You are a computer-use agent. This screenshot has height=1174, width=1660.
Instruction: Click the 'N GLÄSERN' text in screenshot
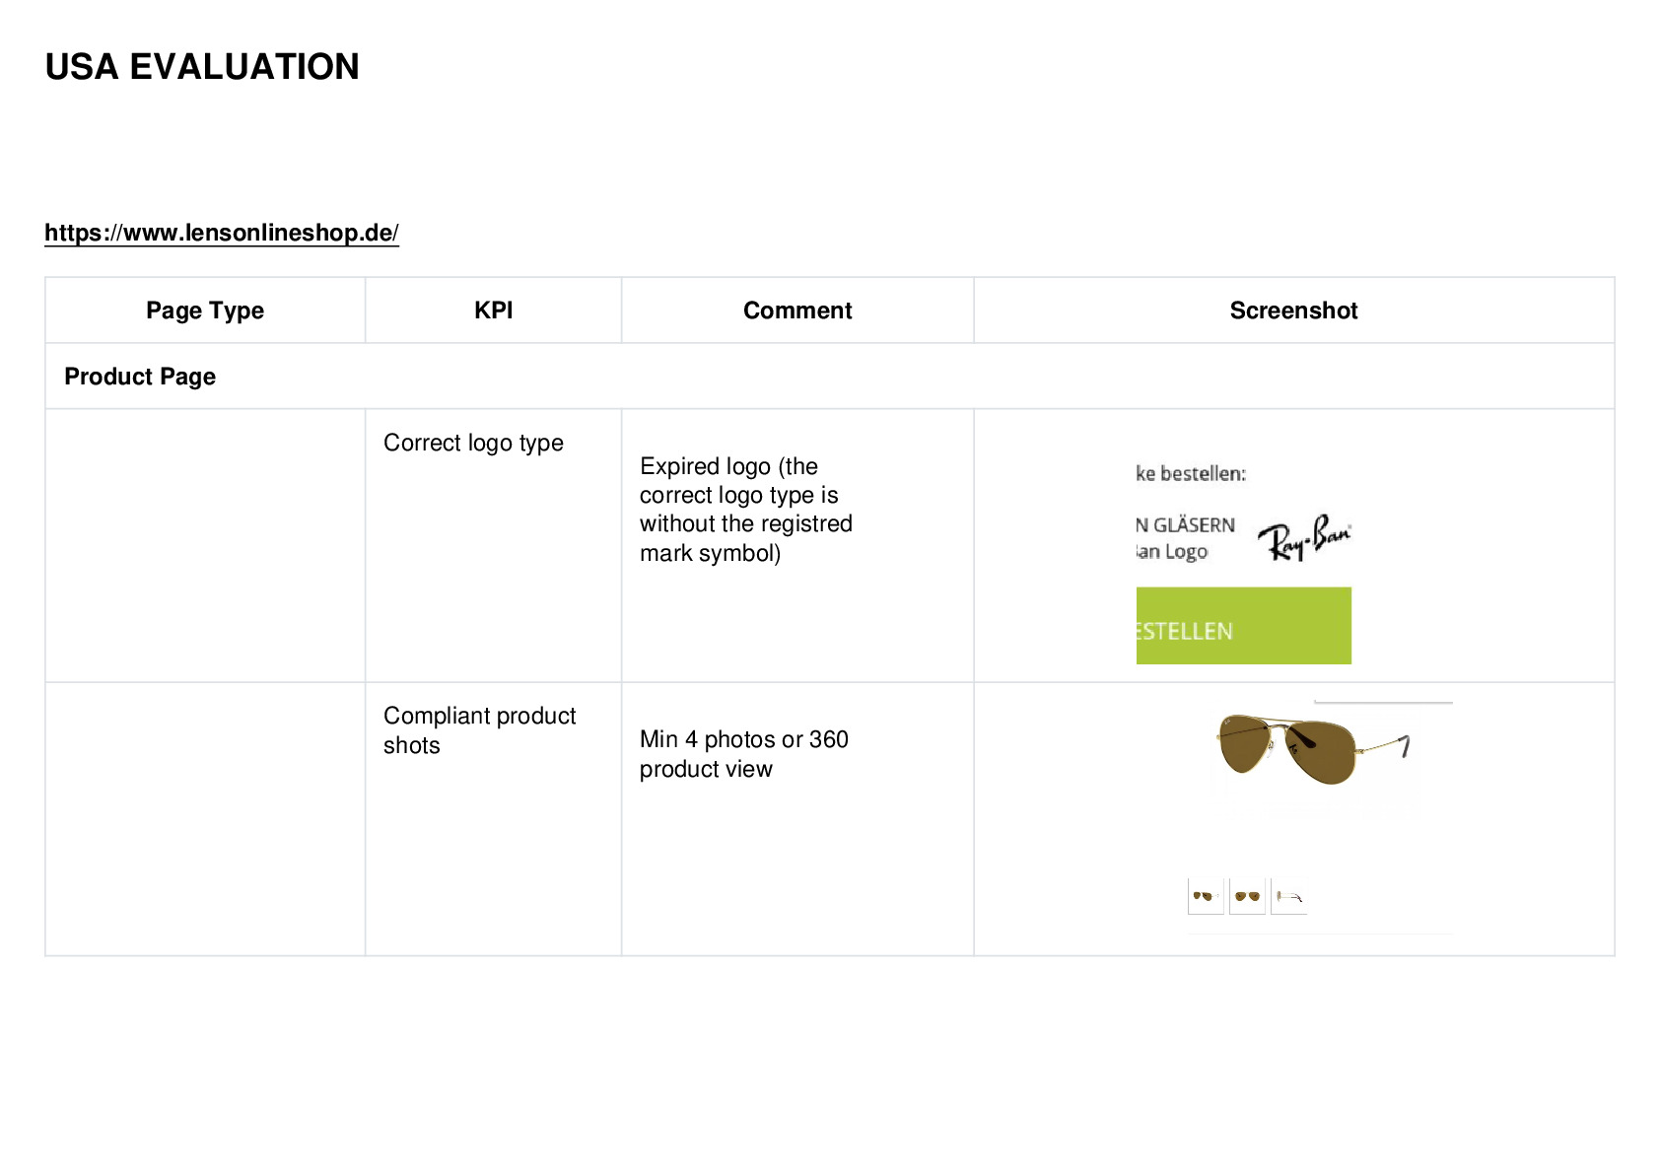pyautogui.click(x=1186, y=525)
